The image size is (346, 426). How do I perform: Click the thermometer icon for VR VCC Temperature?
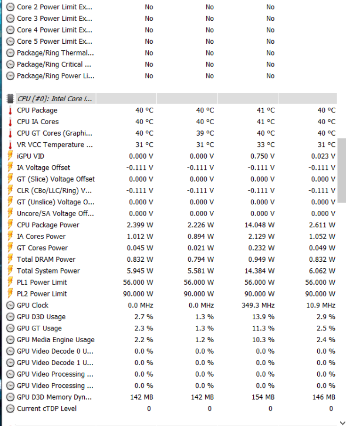click(10, 145)
